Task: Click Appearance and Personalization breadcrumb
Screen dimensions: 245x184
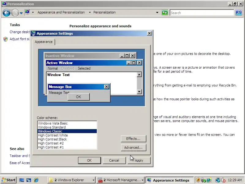Action: click(x=61, y=12)
